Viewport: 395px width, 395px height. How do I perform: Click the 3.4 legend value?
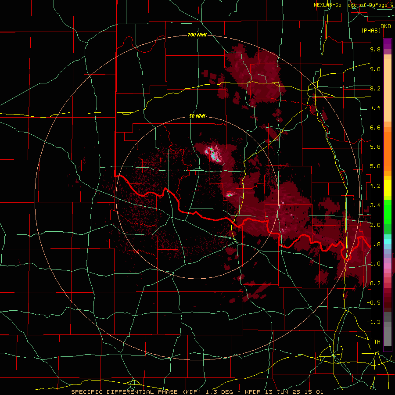click(375, 205)
